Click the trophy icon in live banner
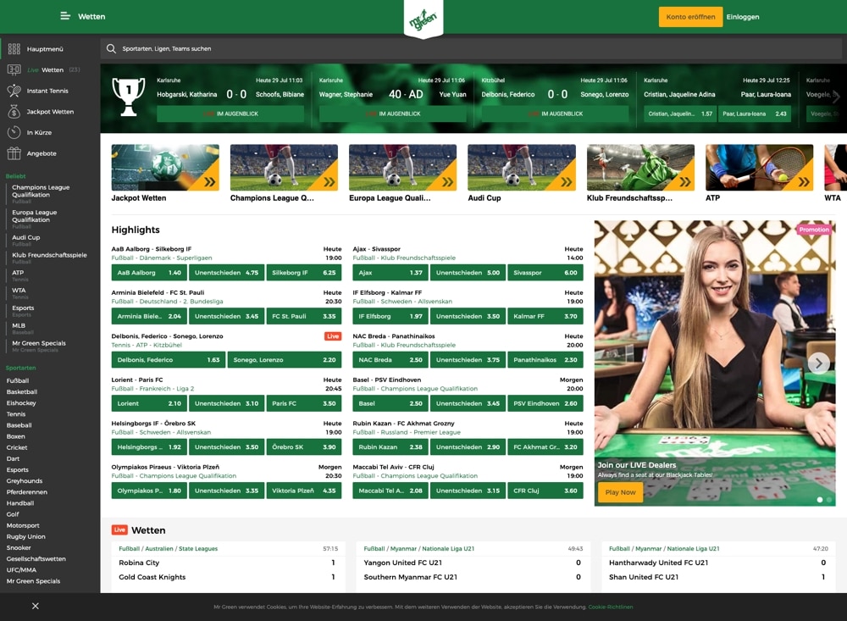This screenshot has width=847, height=621. [129, 97]
